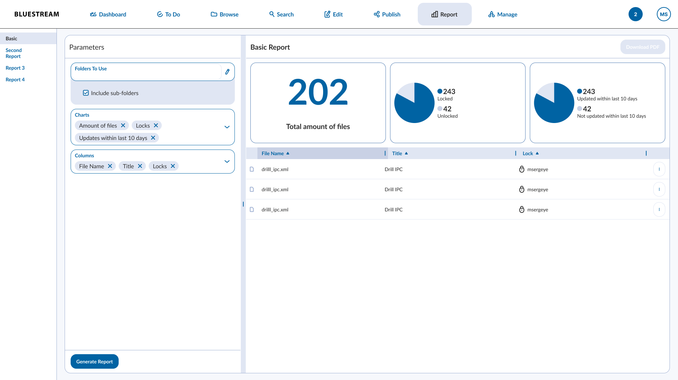The image size is (678, 380).
Task: Open more options menu for third row
Action: tap(659, 210)
